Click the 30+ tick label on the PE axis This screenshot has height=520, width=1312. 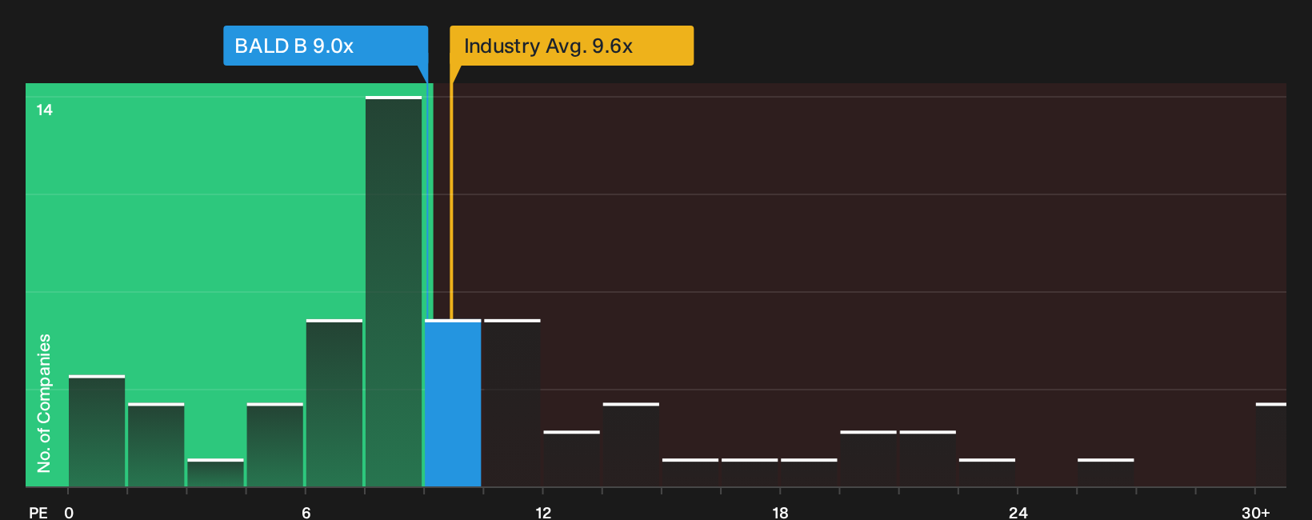1256,513
